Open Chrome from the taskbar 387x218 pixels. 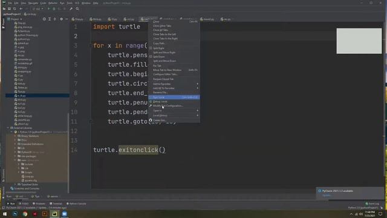click(25, 214)
